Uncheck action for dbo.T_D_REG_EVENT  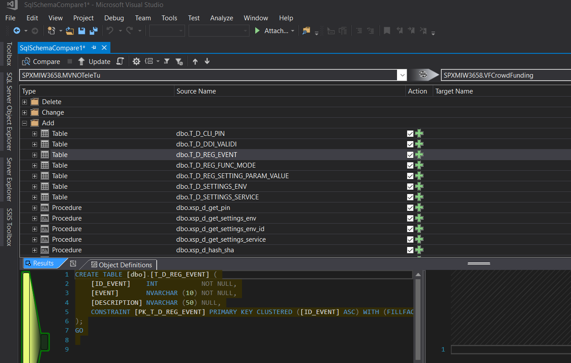pyautogui.click(x=410, y=155)
